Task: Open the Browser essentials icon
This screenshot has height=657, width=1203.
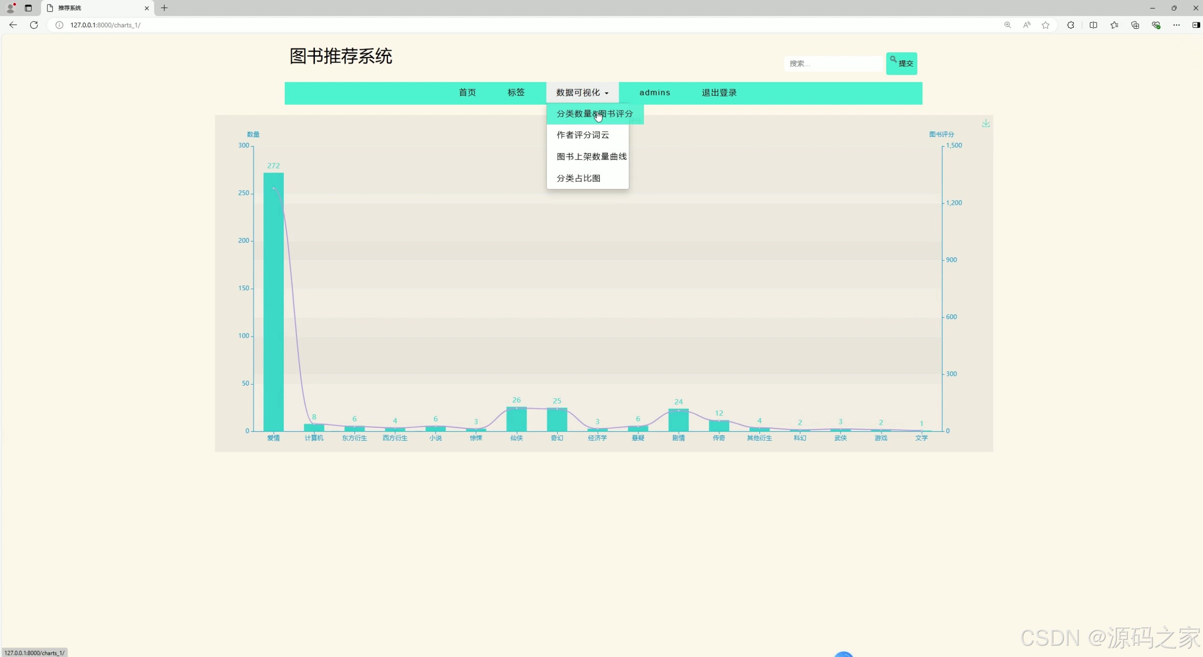Action: [x=1157, y=25]
